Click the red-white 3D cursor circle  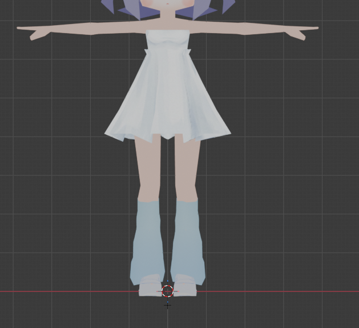(168, 291)
